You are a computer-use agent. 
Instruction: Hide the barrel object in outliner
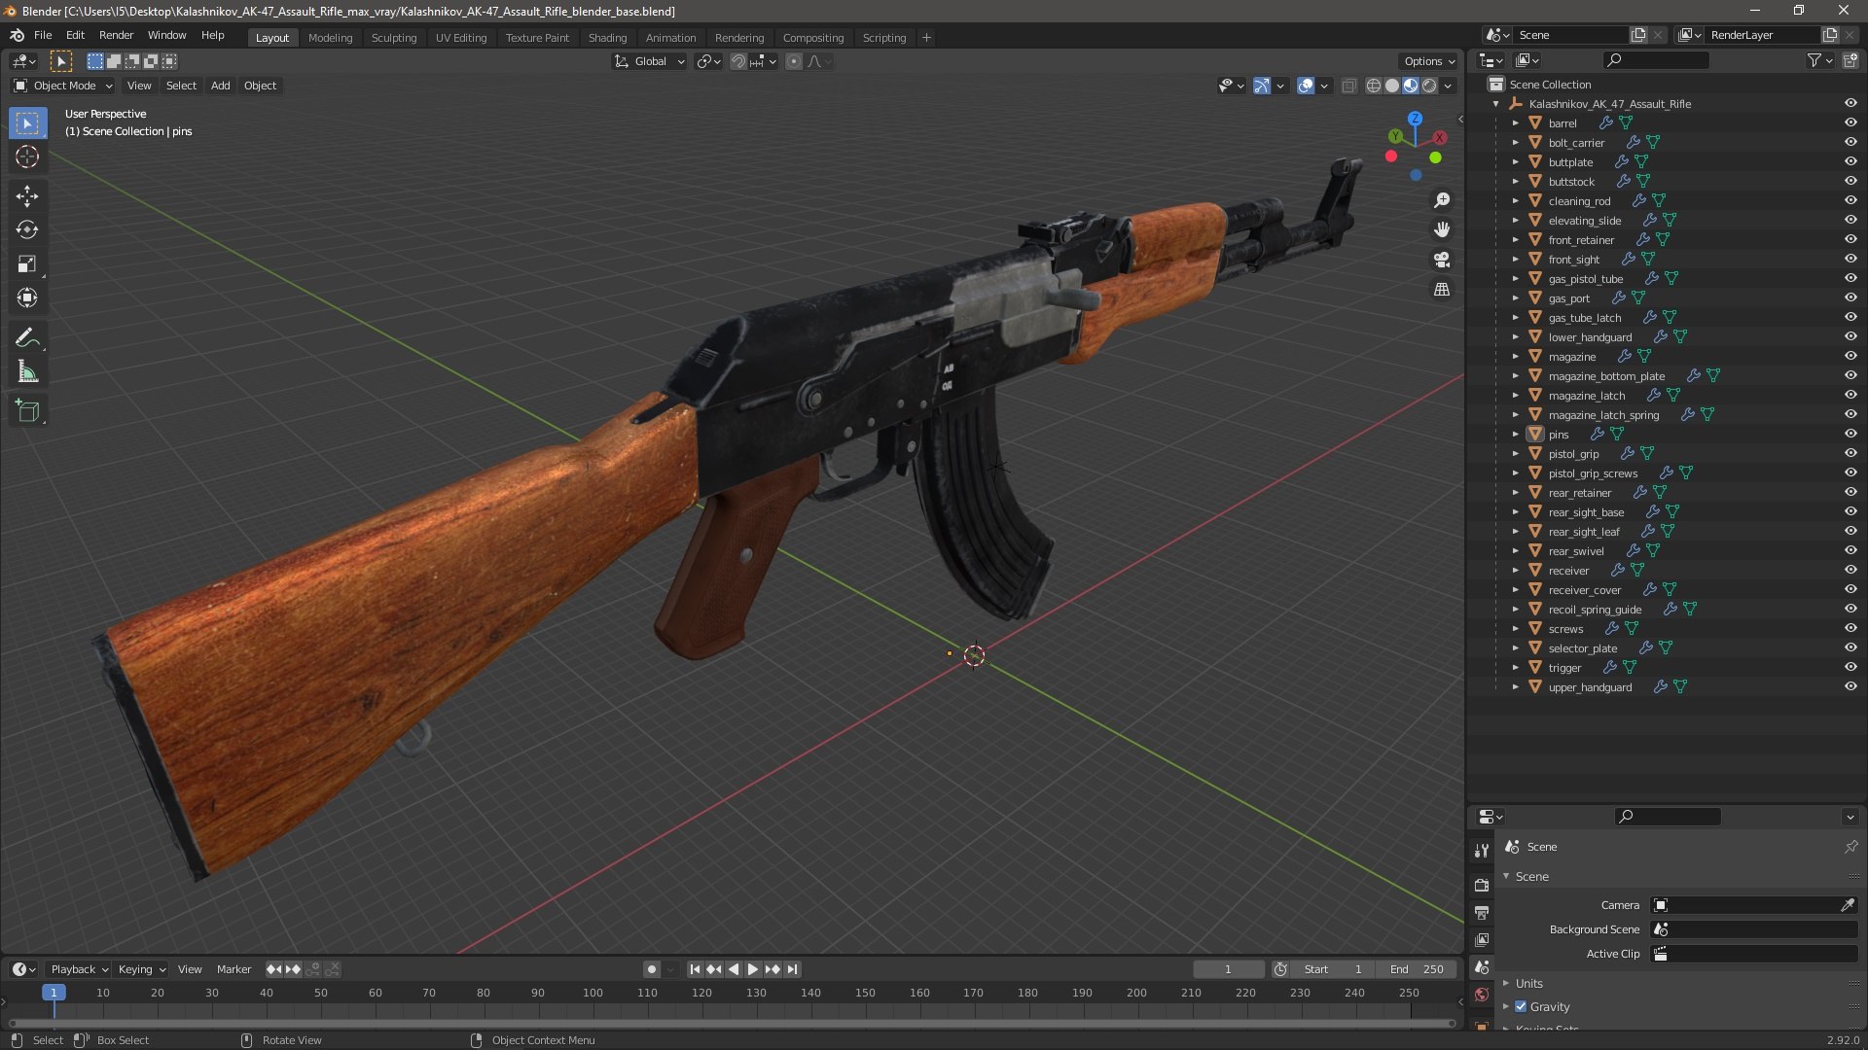point(1850,122)
